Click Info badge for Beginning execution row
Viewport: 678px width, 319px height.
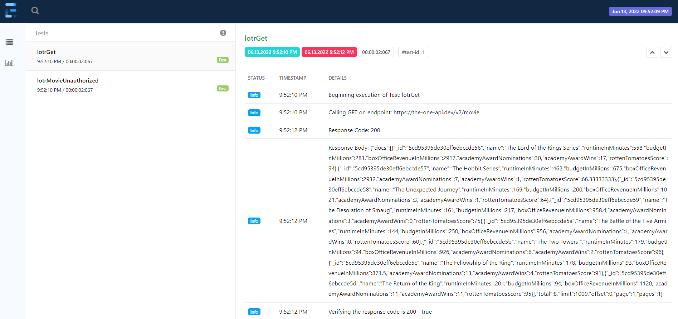[x=254, y=95]
